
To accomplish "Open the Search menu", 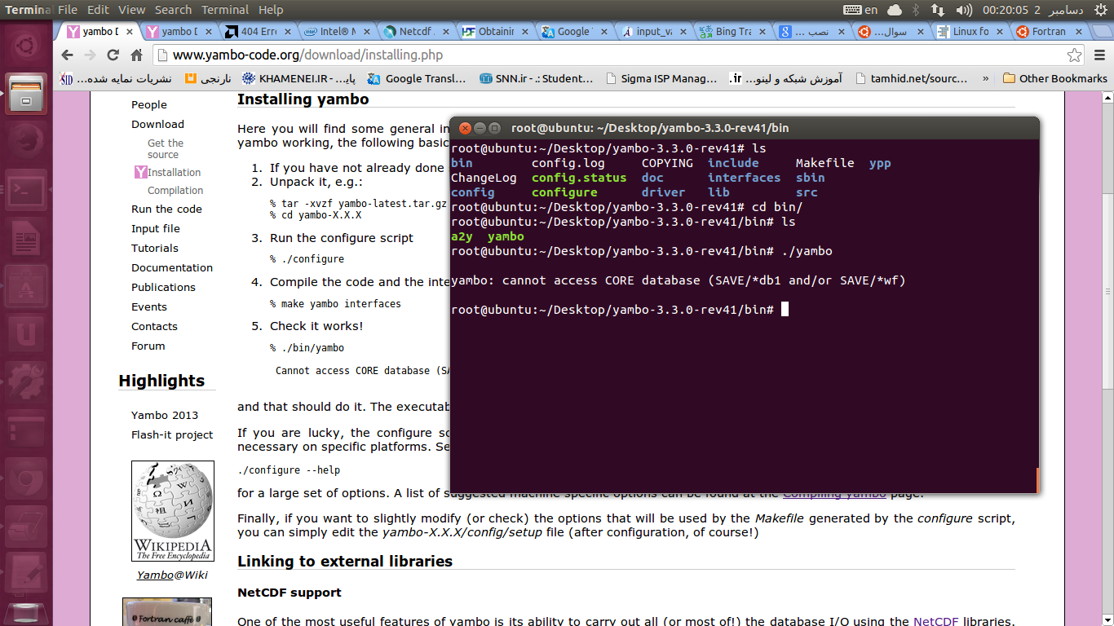I will pyautogui.click(x=173, y=10).
